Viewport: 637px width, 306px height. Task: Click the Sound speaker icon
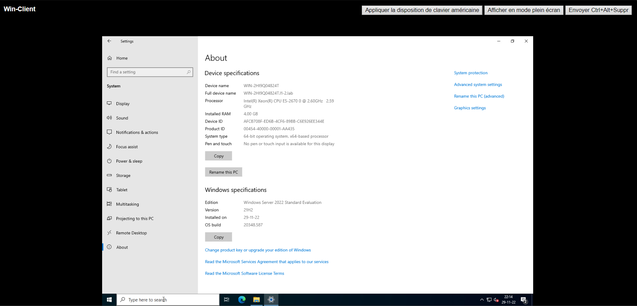(x=109, y=118)
